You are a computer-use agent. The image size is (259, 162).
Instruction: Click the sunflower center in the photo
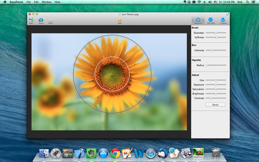click(112, 74)
